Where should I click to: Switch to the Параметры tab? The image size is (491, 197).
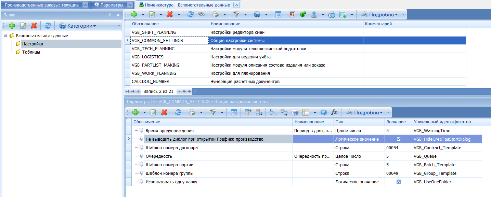[x=111, y=5]
